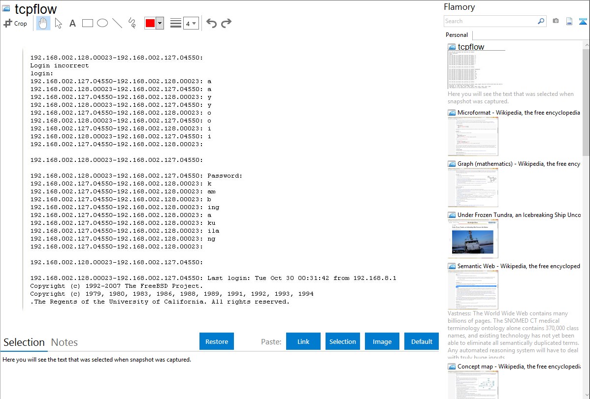Select the rectangle shape tool

[x=87, y=23]
